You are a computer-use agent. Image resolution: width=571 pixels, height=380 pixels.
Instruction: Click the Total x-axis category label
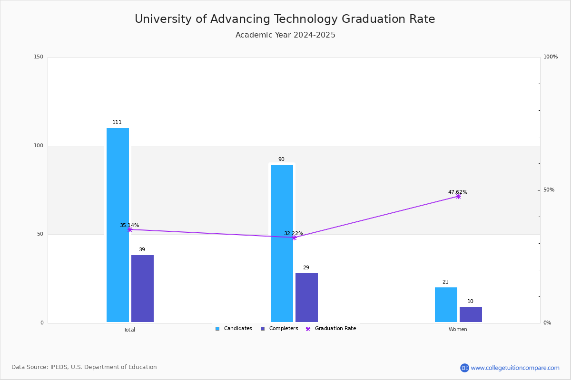pyautogui.click(x=129, y=330)
